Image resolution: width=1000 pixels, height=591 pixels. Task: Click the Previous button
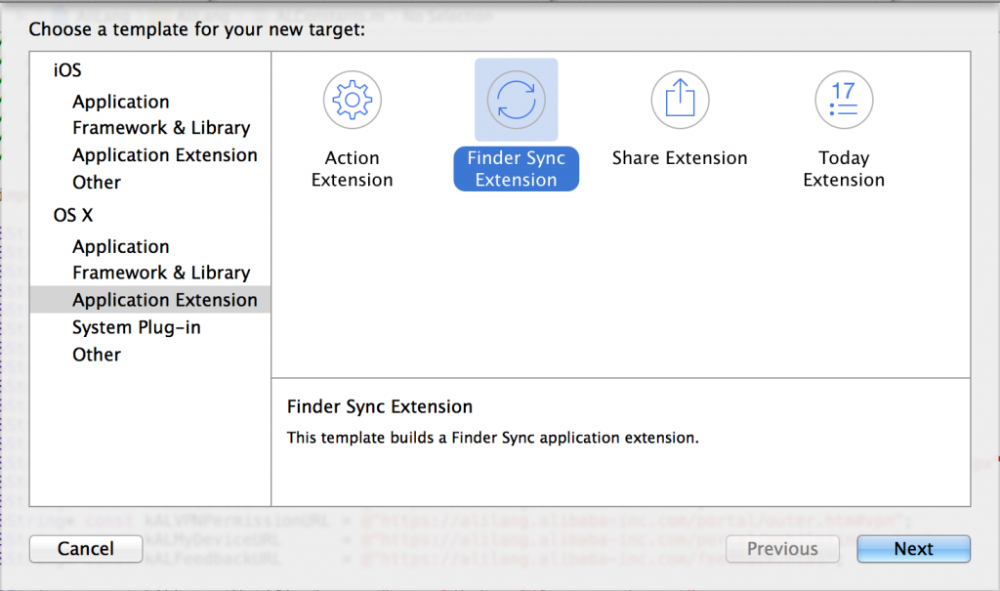tap(782, 549)
